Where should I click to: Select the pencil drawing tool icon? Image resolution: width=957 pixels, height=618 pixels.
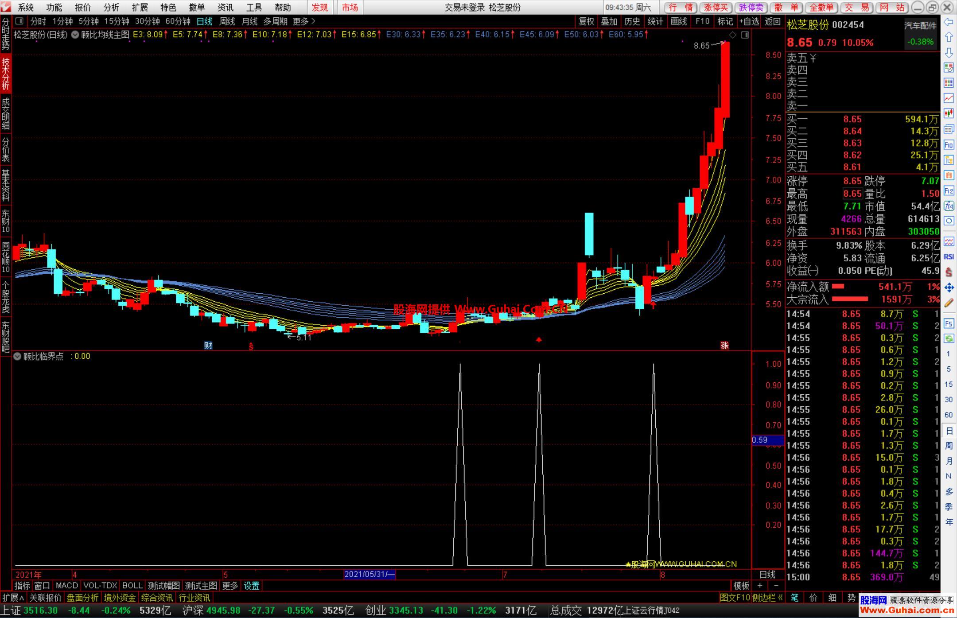tap(949, 303)
